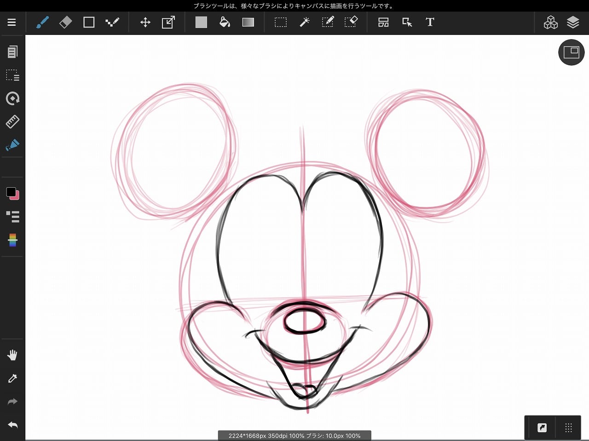This screenshot has height=441, width=589.
Task: Open the hamburger main menu
Action: tap(12, 22)
